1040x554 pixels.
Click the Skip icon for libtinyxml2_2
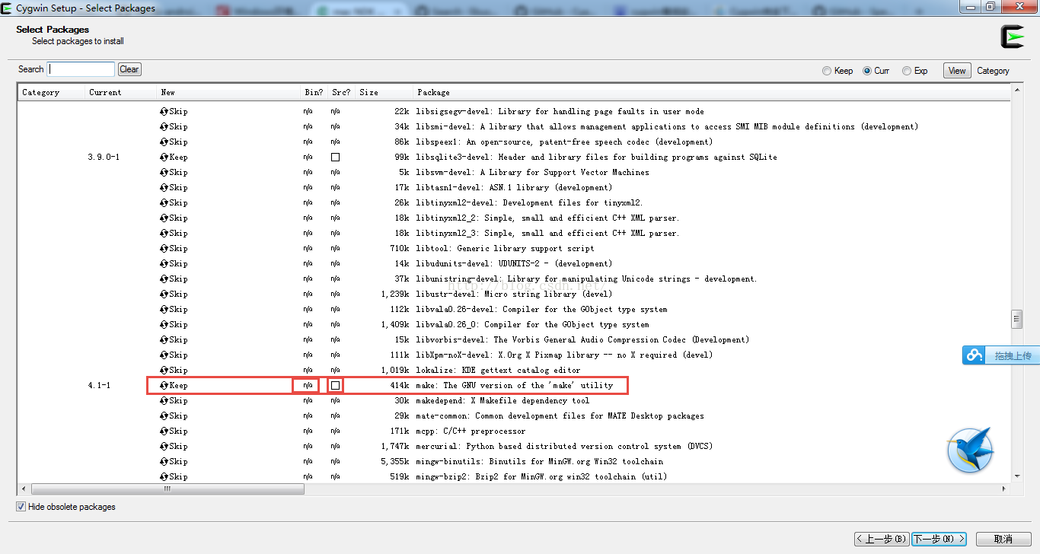click(164, 218)
